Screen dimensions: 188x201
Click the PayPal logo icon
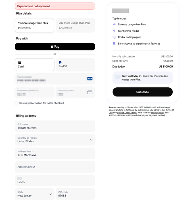[60, 62]
